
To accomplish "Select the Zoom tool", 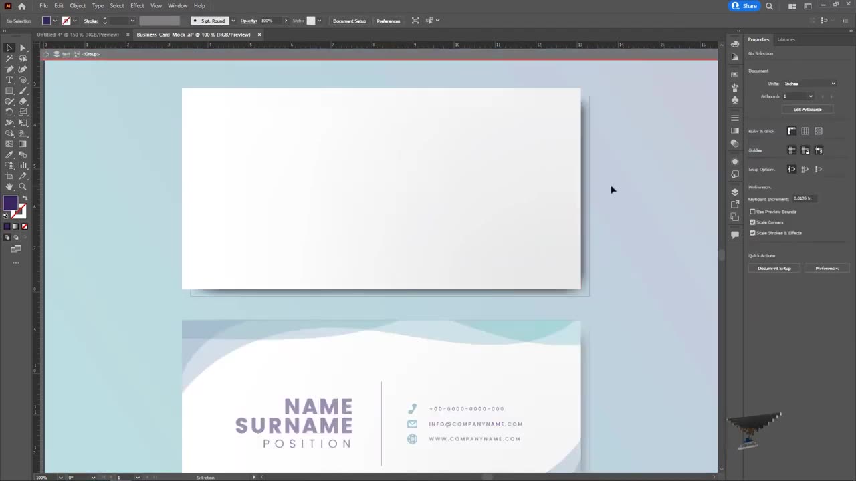I will pos(23,187).
